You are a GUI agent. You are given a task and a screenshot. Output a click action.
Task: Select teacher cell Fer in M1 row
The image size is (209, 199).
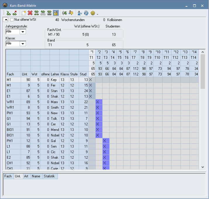click(x=55, y=85)
